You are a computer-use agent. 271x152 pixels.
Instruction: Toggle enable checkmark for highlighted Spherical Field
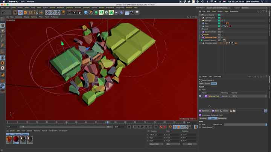click(222, 38)
